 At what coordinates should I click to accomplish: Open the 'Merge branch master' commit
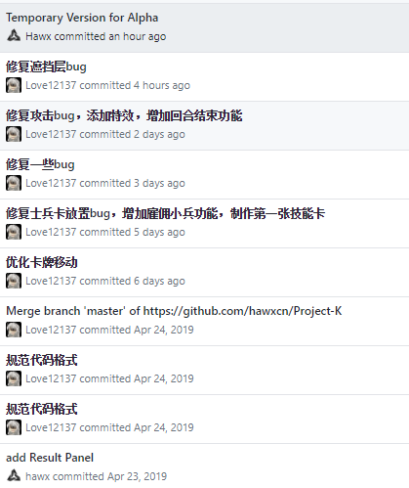[x=174, y=311]
